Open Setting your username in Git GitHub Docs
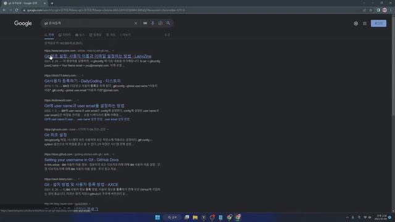 tap(81, 160)
